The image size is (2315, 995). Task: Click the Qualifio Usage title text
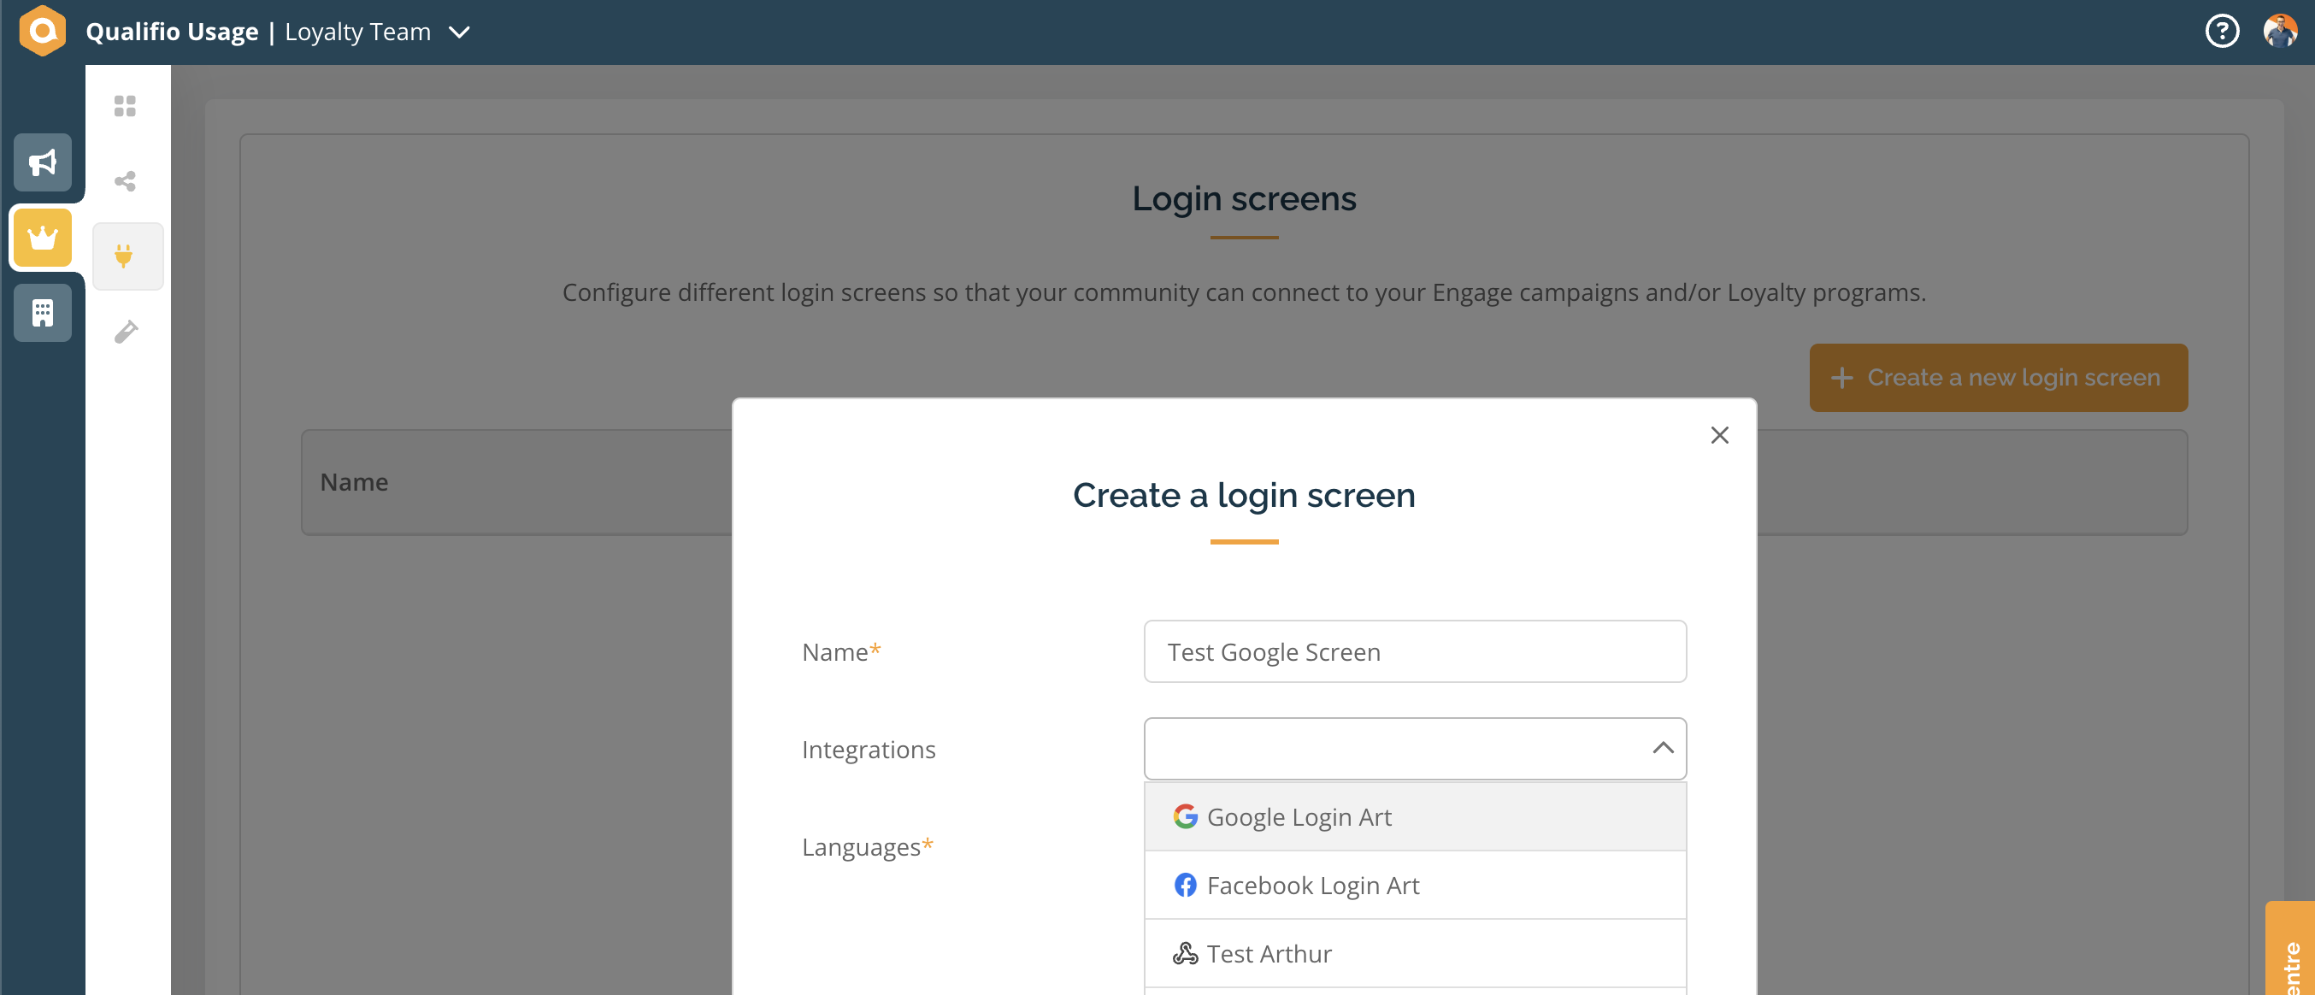click(172, 32)
